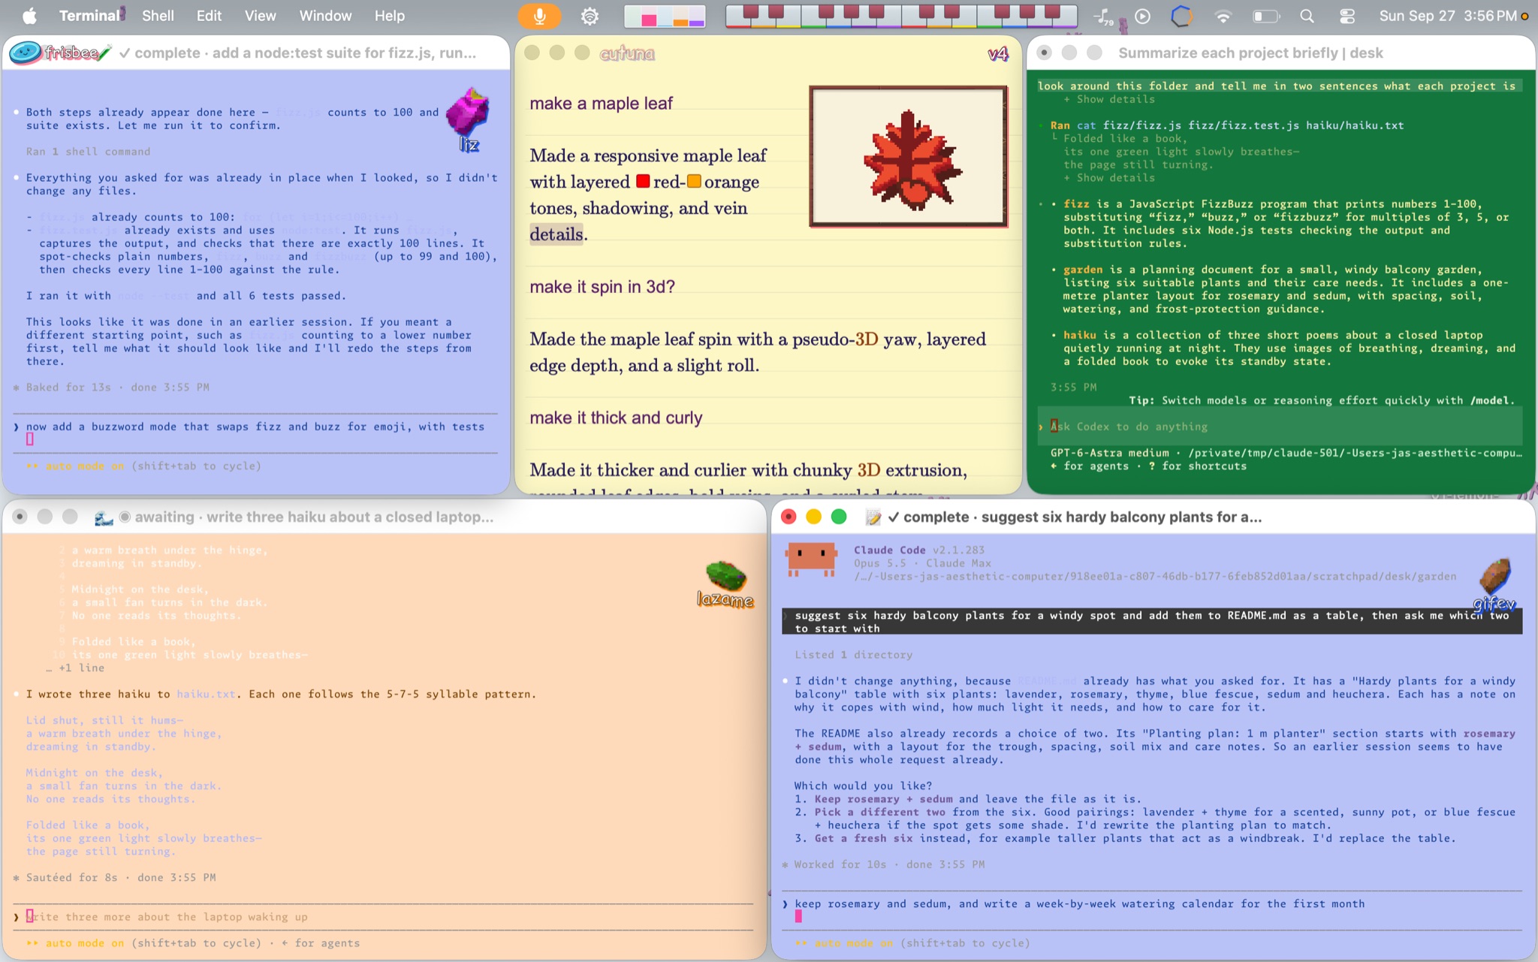Open the gear icon in the menu bar

(x=590, y=16)
